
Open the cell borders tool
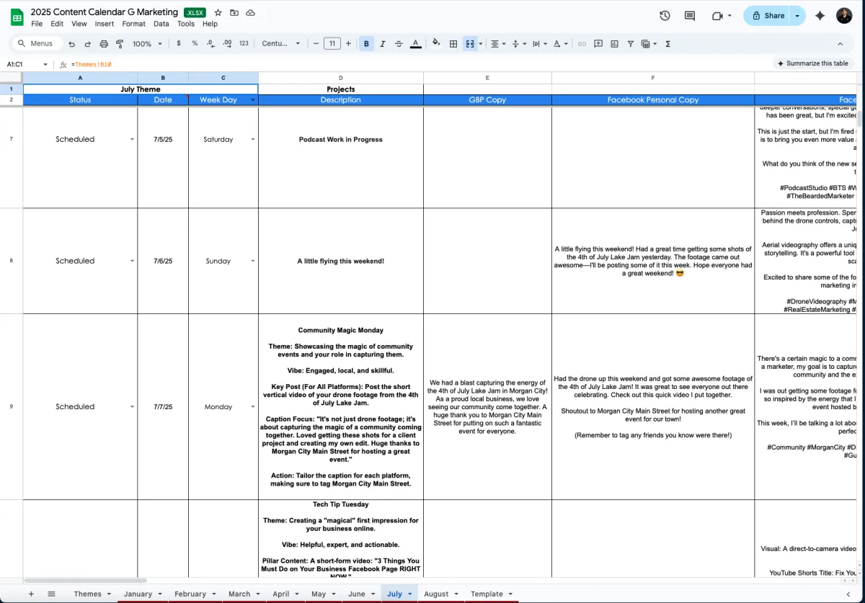(453, 44)
